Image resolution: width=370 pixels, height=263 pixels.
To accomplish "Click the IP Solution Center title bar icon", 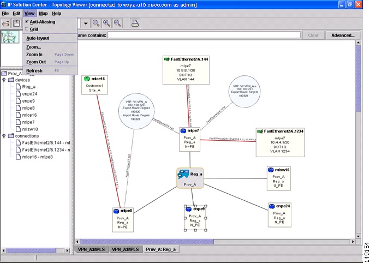I will click(3, 4).
